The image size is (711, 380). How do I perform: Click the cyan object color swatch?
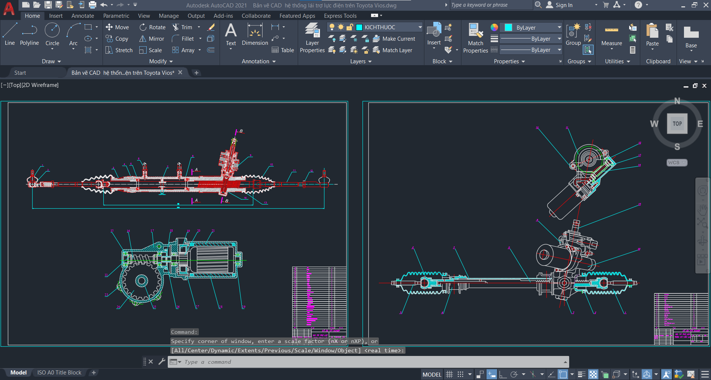(508, 27)
